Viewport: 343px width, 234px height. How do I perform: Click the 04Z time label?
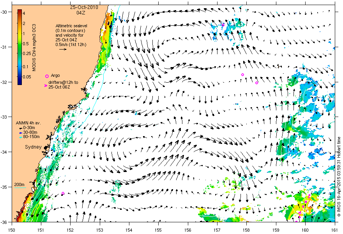[x=81, y=13]
